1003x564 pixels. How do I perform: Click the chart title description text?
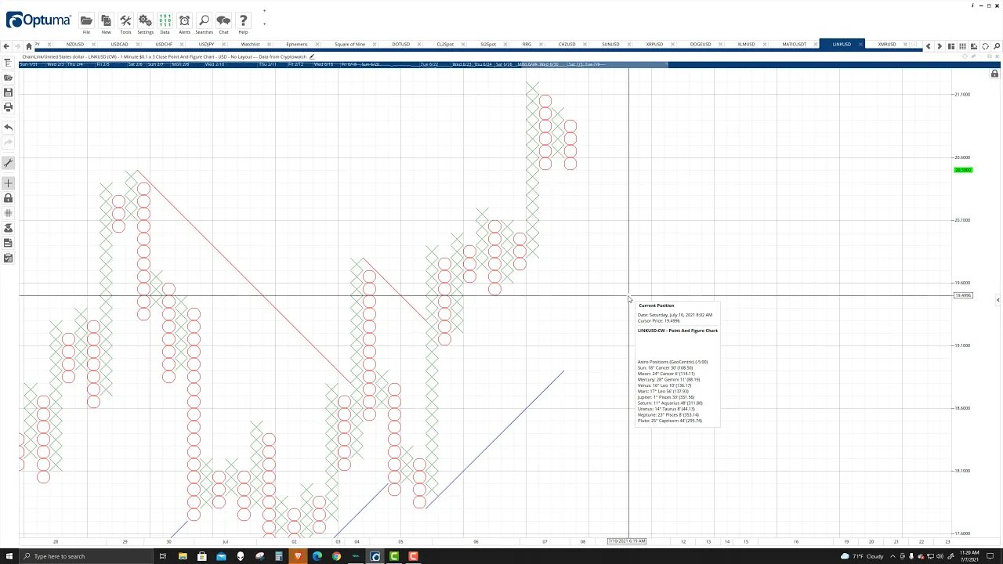coord(165,56)
